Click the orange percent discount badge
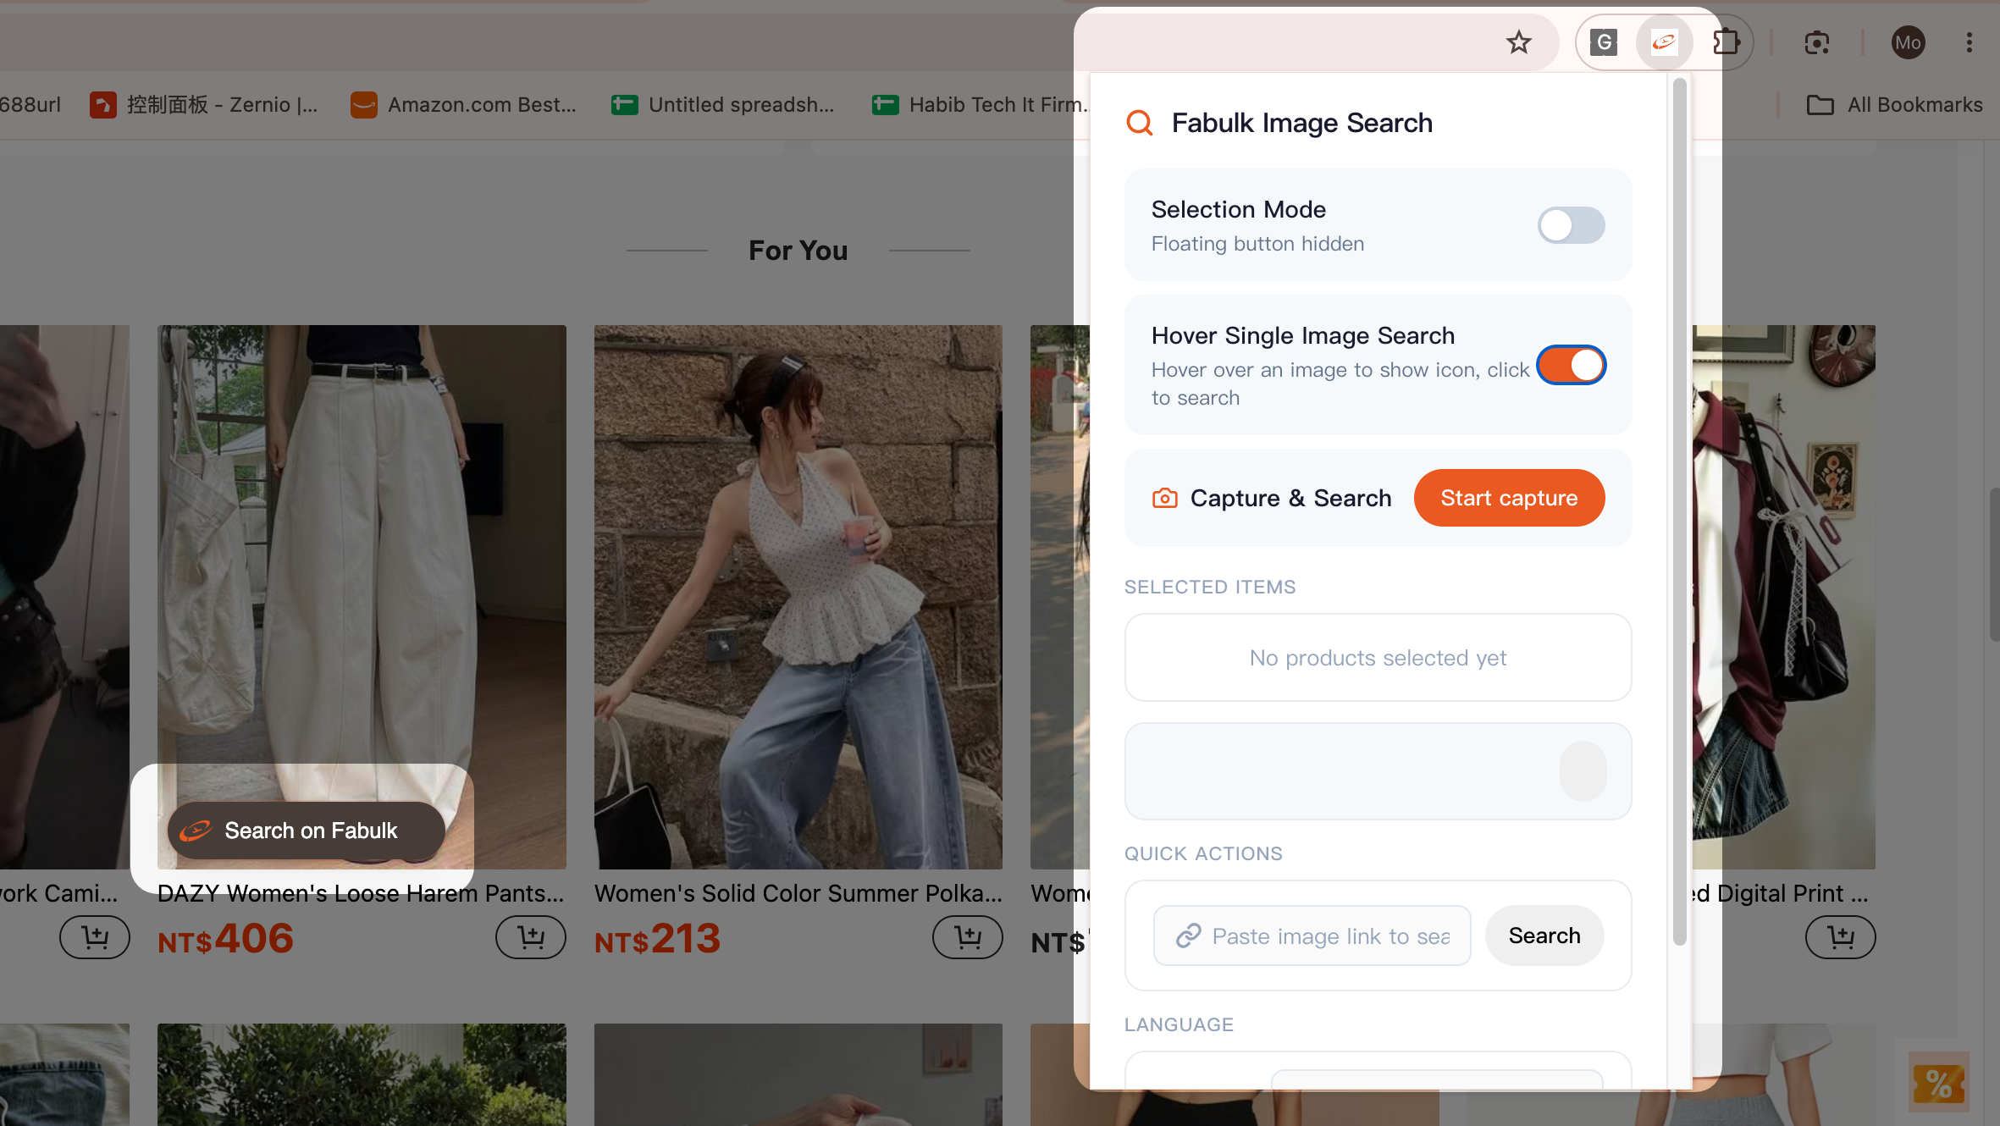This screenshot has width=2000, height=1126. coord(1939,1084)
